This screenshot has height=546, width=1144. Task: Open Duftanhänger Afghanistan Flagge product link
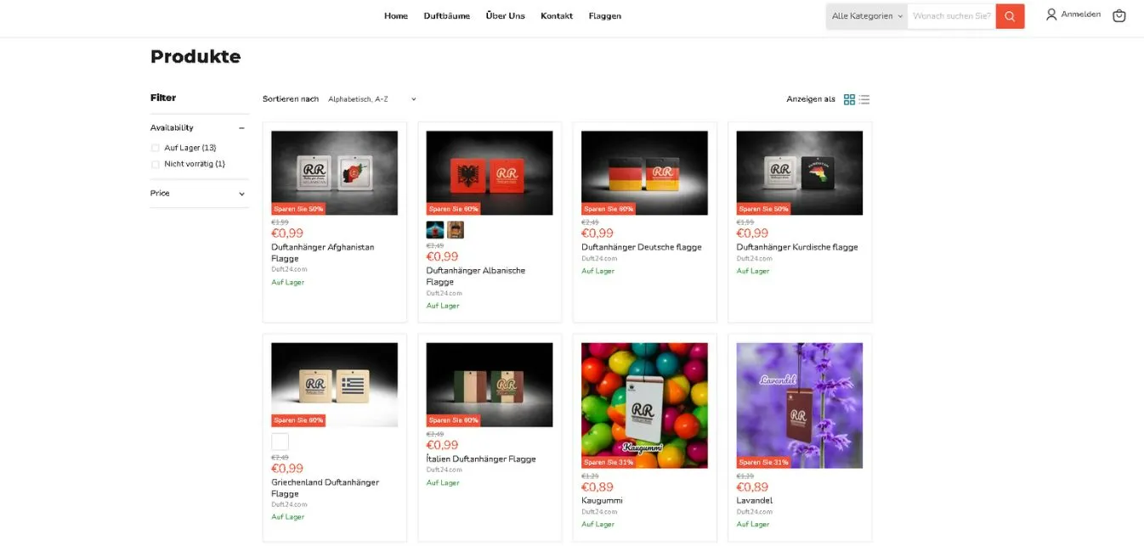(x=321, y=252)
